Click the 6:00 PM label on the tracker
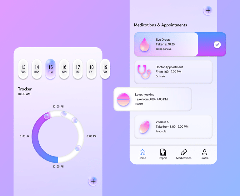 pyautogui.click(x=91, y=136)
